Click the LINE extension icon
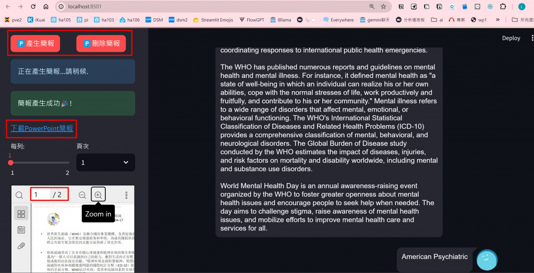 pyautogui.click(x=477, y=6)
